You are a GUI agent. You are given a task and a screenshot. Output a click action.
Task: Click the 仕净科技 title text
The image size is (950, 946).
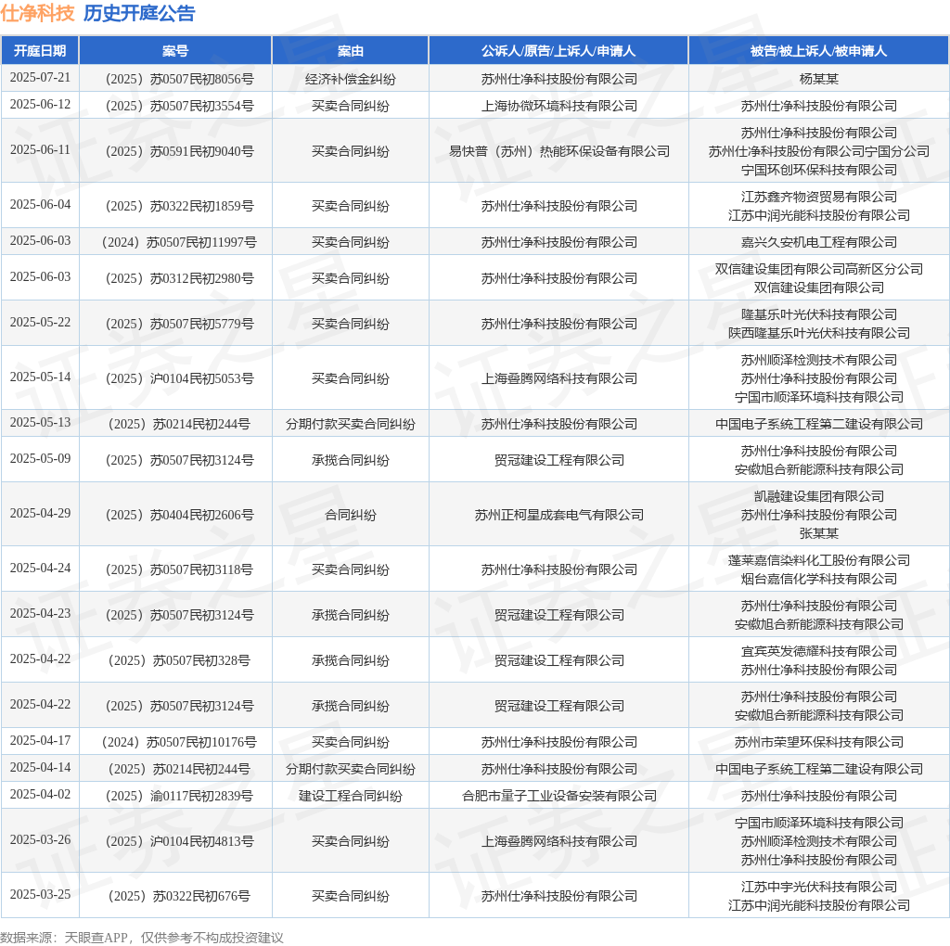(x=37, y=13)
